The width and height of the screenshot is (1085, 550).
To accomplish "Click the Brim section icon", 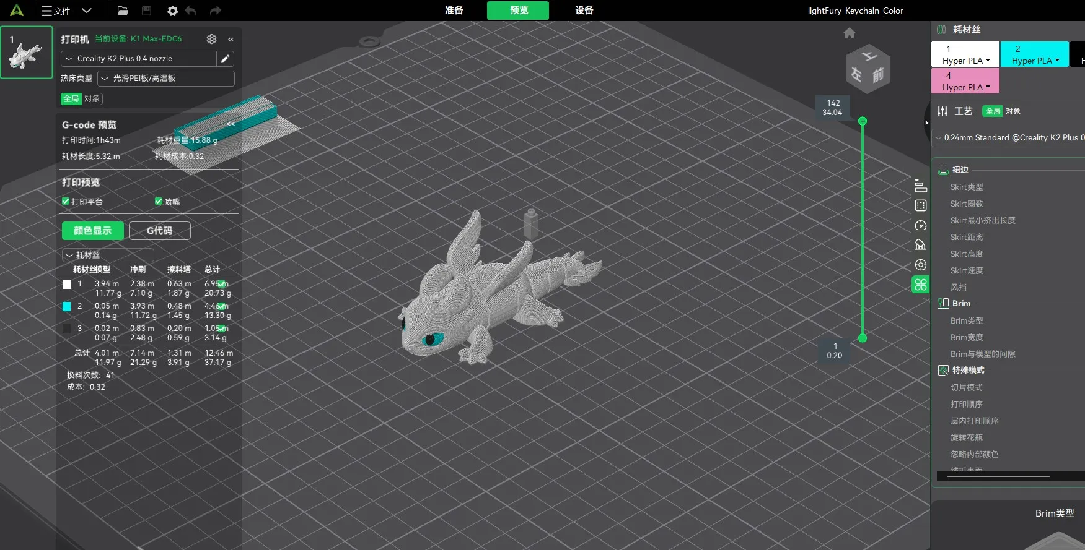I will (943, 303).
